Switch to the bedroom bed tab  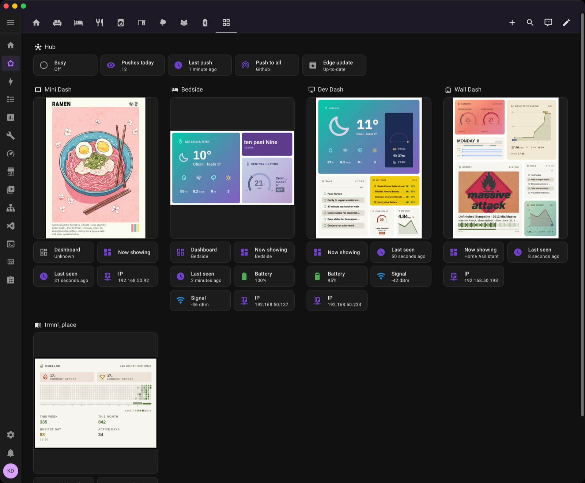pos(78,23)
